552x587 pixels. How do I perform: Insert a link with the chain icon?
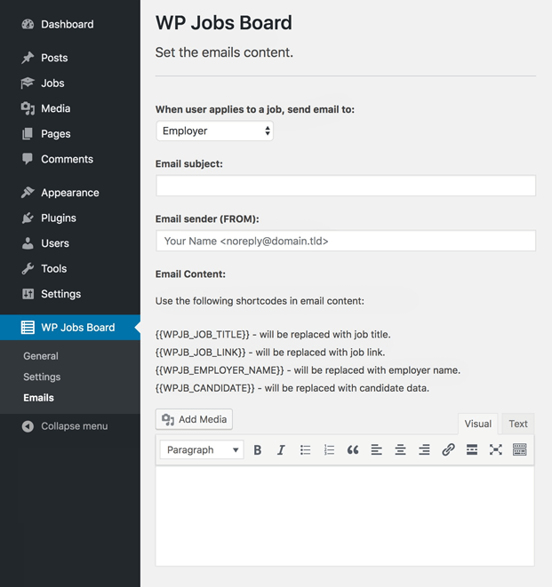[x=448, y=449]
